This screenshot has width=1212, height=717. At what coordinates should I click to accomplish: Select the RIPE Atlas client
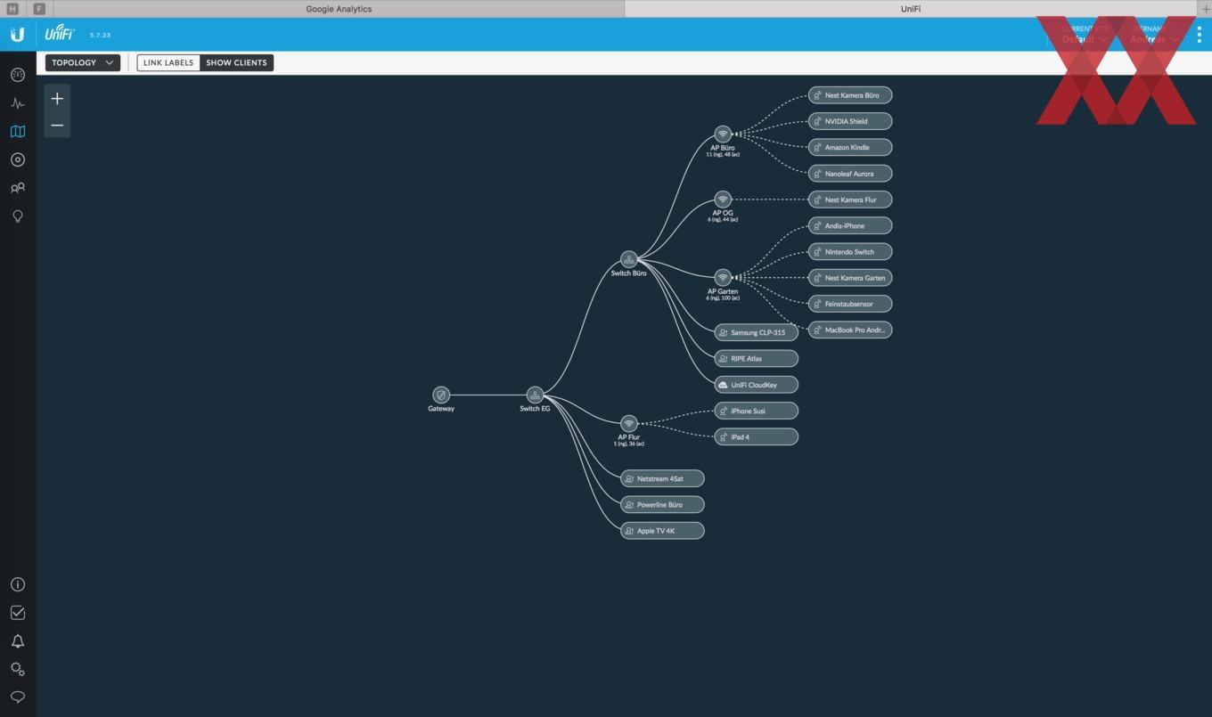pos(756,358)
